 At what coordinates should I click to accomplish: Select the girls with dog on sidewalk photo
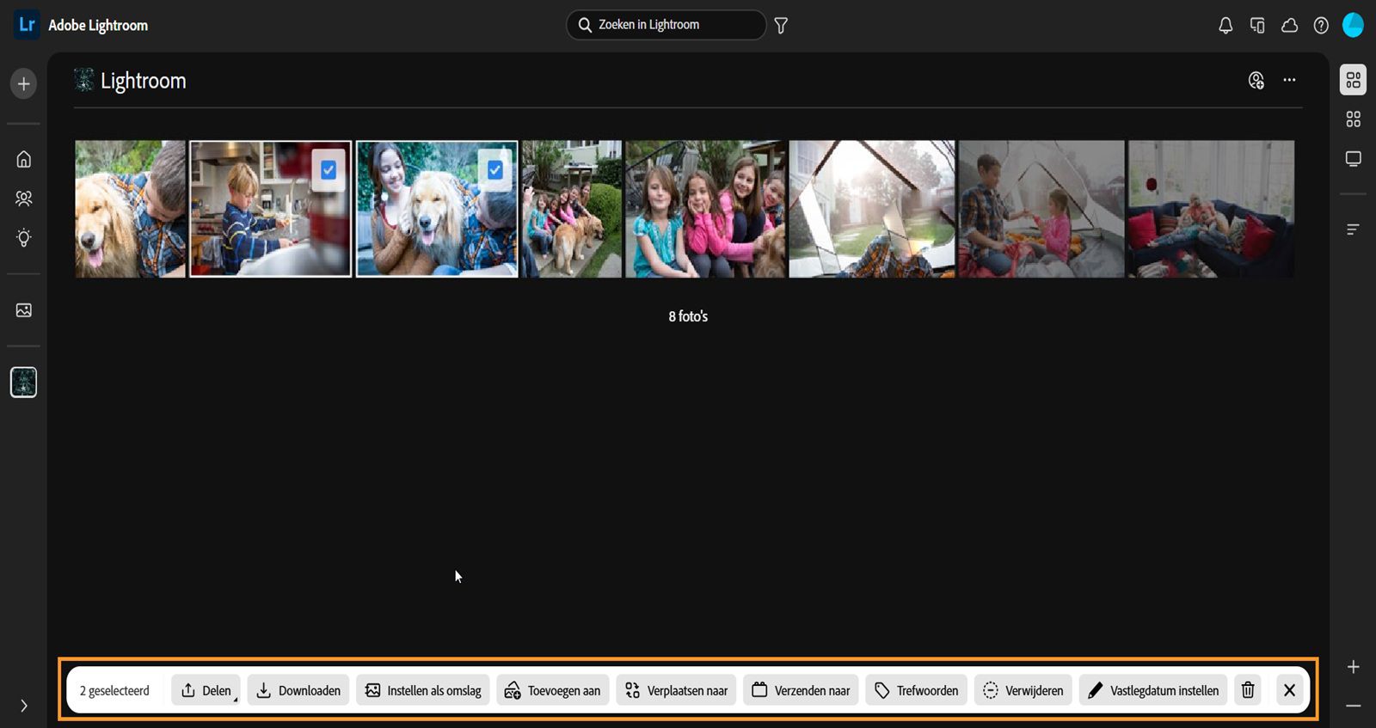click(571, 209)
